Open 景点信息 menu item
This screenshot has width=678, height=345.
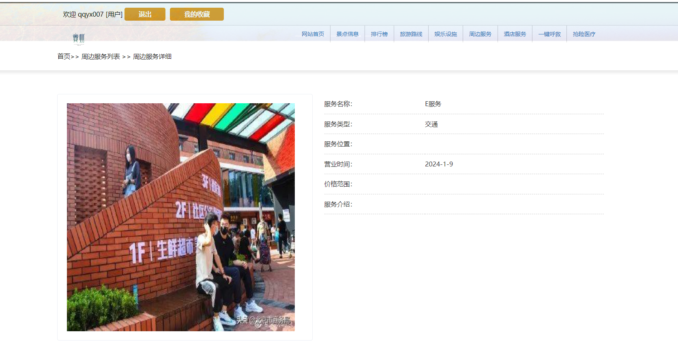click(x=348, y=34)
